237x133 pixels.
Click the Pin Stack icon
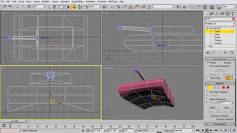(x=207, y=53)
